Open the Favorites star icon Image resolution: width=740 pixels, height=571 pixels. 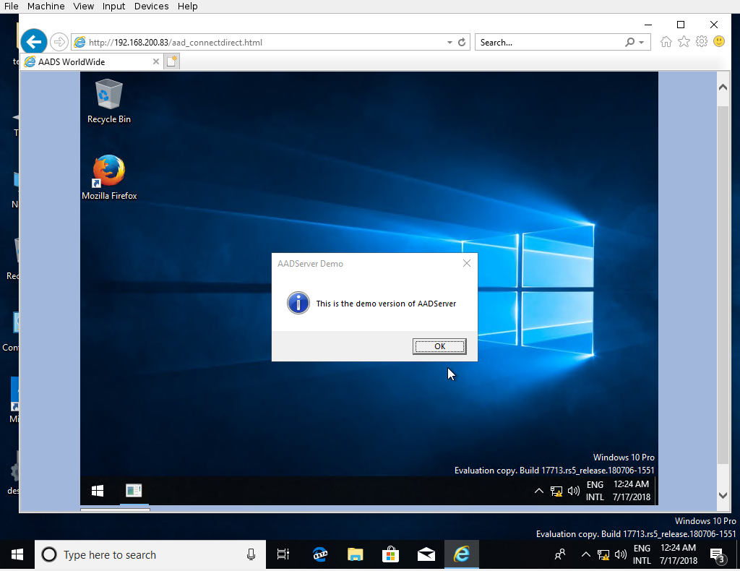tap(684, 42)
